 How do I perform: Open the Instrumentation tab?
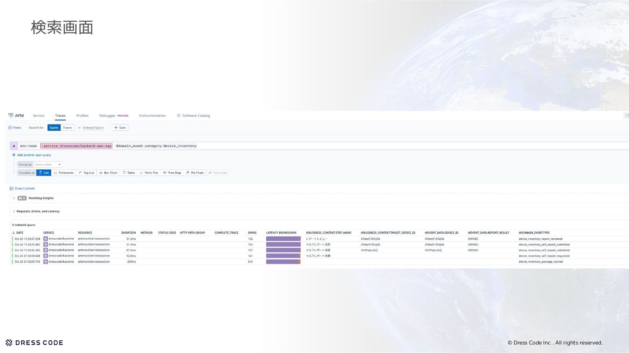pyautogui.click(x=152, y=116)
